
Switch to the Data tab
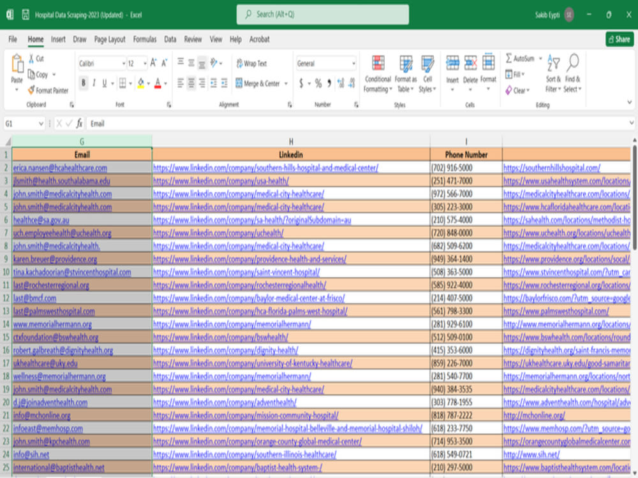pyautogui.click(x=170, y=39)
